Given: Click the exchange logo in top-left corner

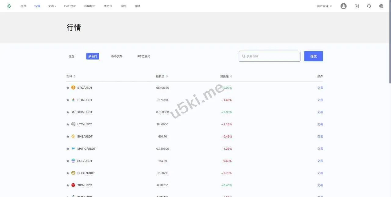Looking at the screenshot, I should click(x=9, y=6).
